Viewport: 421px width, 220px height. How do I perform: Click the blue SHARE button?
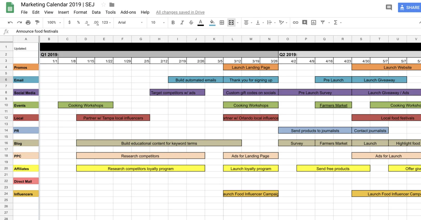pos(410,8)
